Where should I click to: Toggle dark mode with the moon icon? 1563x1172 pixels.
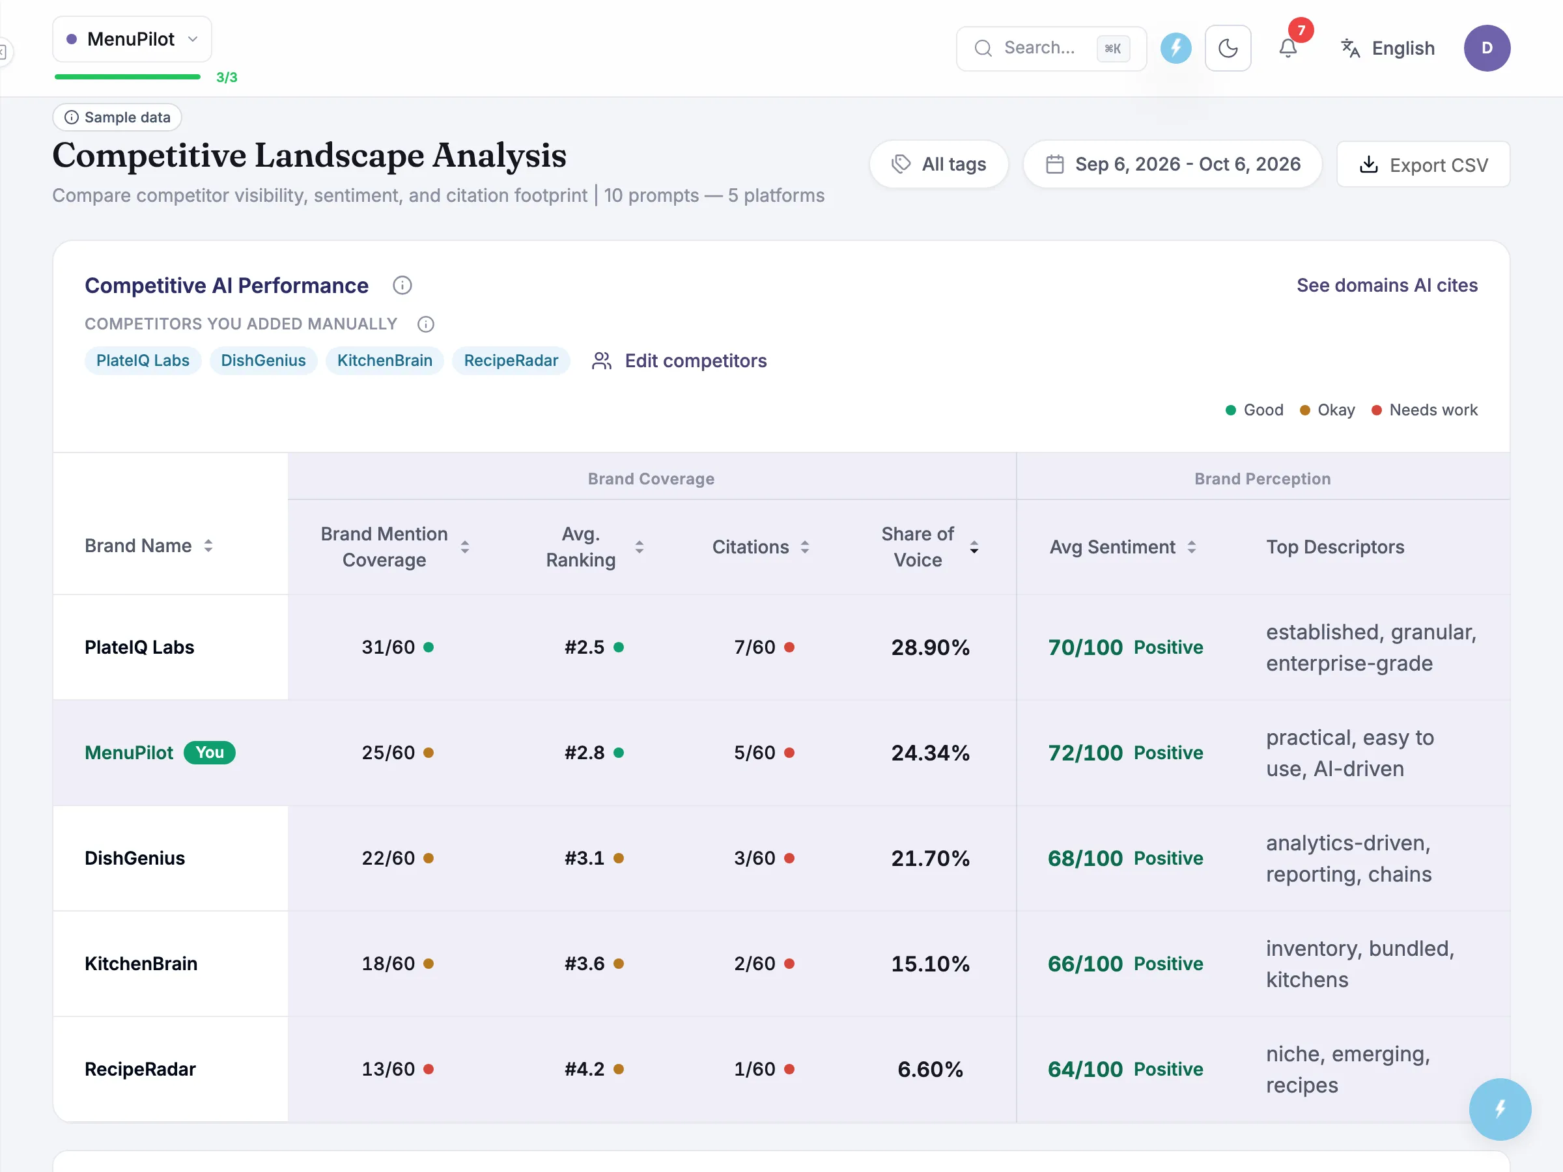[1228, 48]
